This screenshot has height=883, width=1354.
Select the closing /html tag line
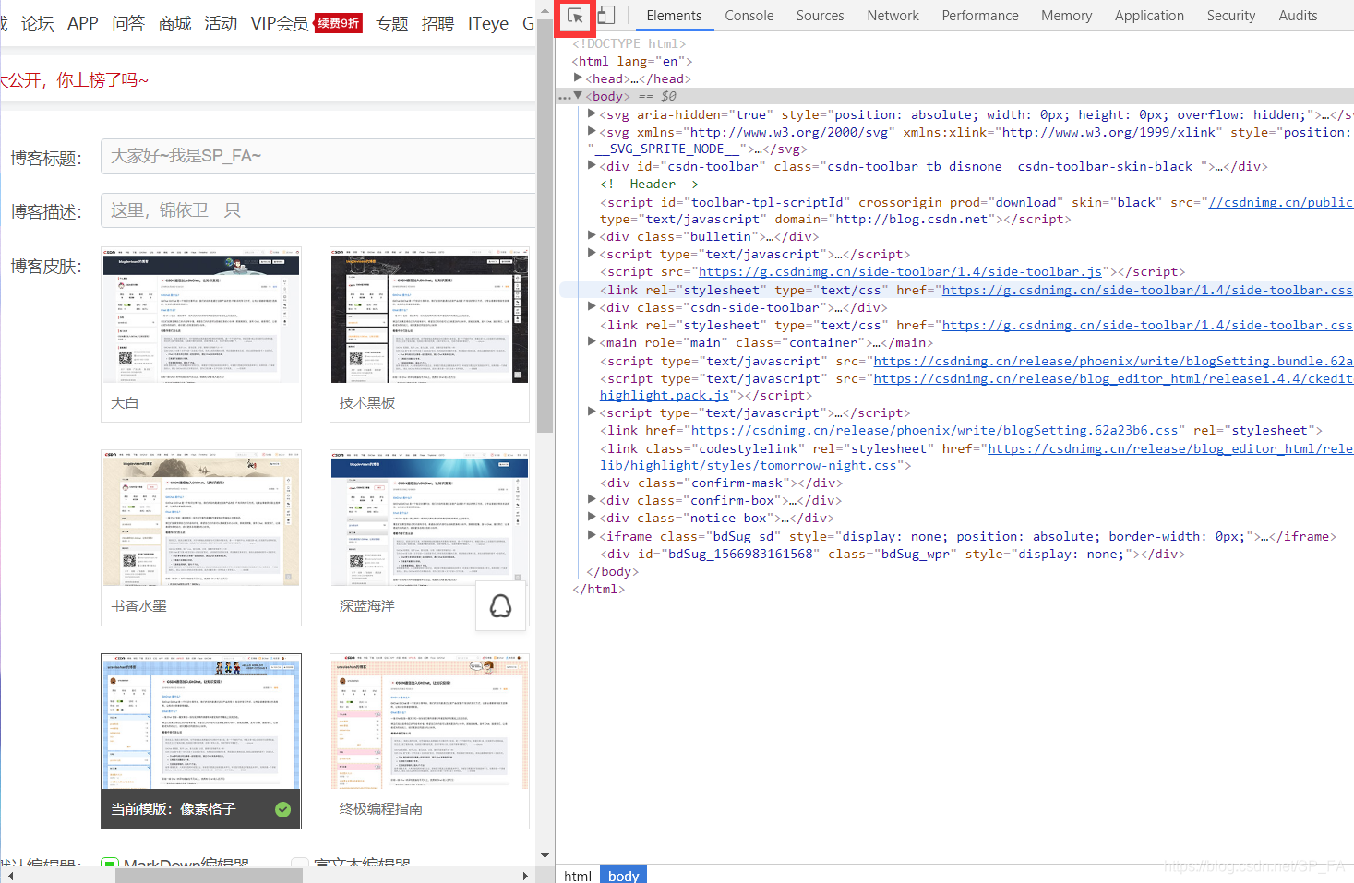click(598, 589)
